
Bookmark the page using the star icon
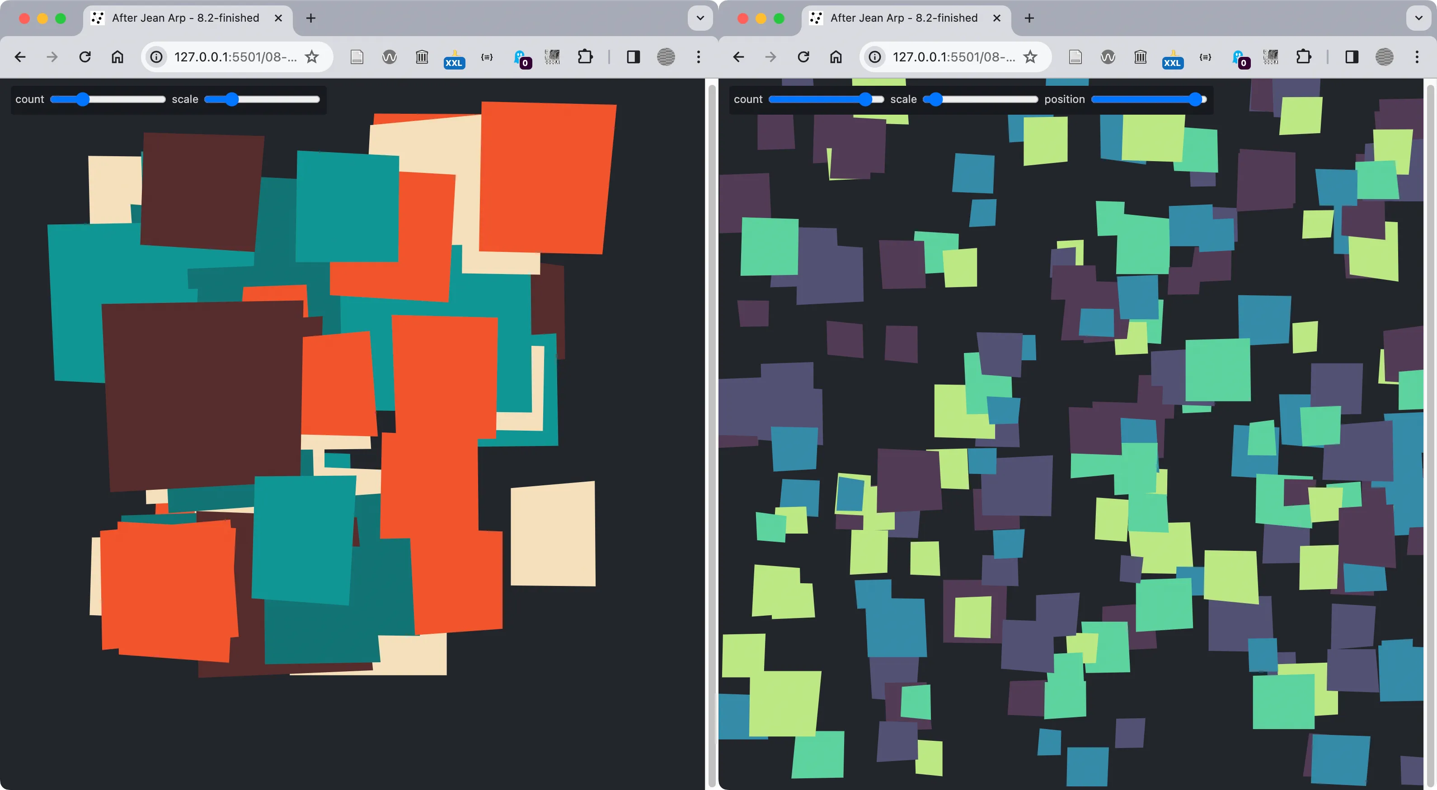tap(312, 57)
